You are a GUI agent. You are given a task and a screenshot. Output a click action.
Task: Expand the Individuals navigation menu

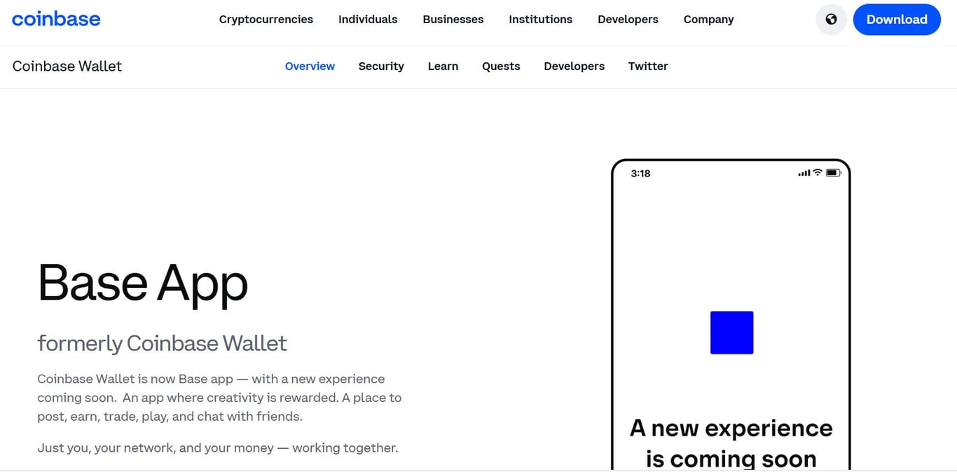click(x=368, y=20)
